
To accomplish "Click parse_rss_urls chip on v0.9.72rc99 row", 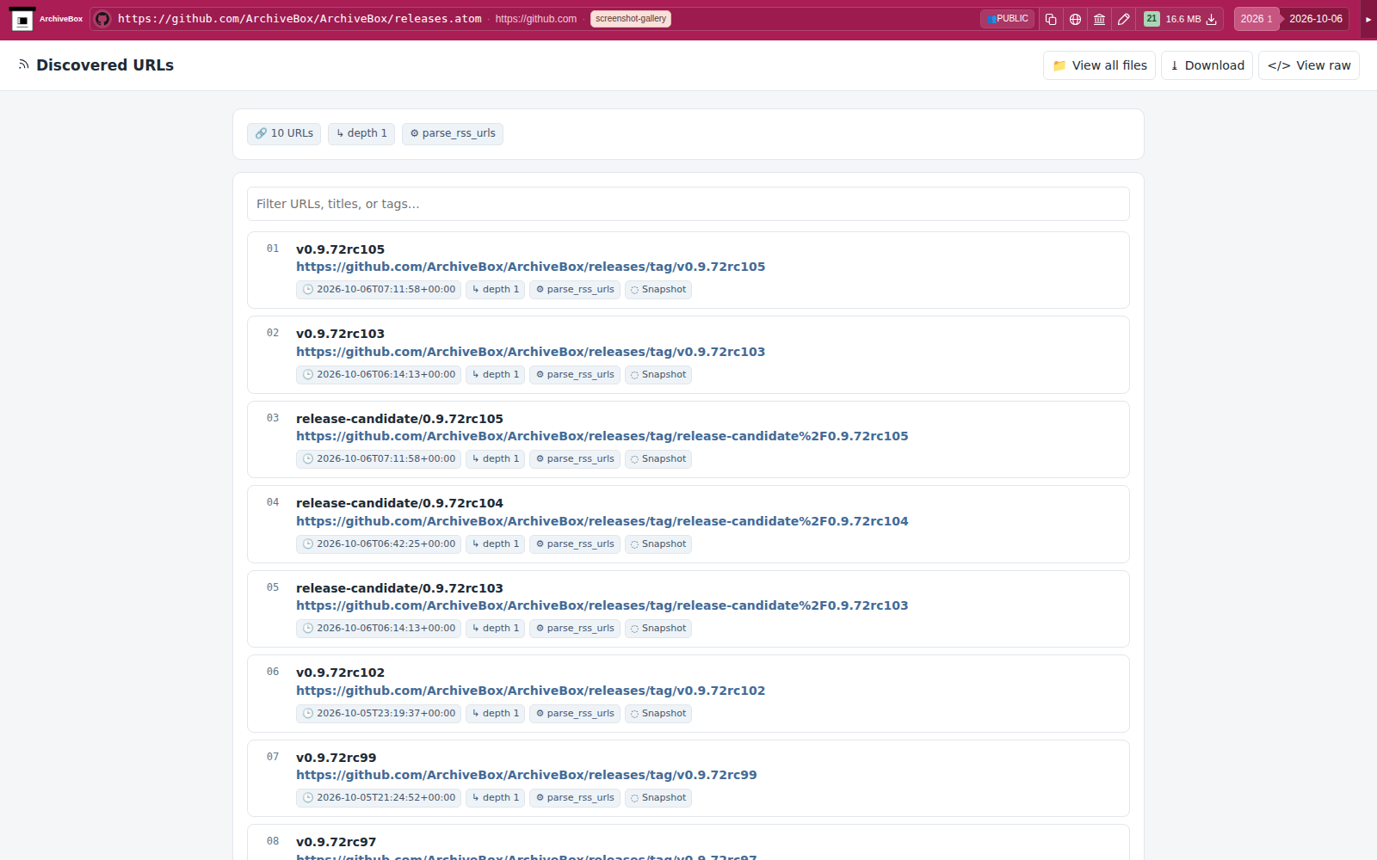I will 575,798.
